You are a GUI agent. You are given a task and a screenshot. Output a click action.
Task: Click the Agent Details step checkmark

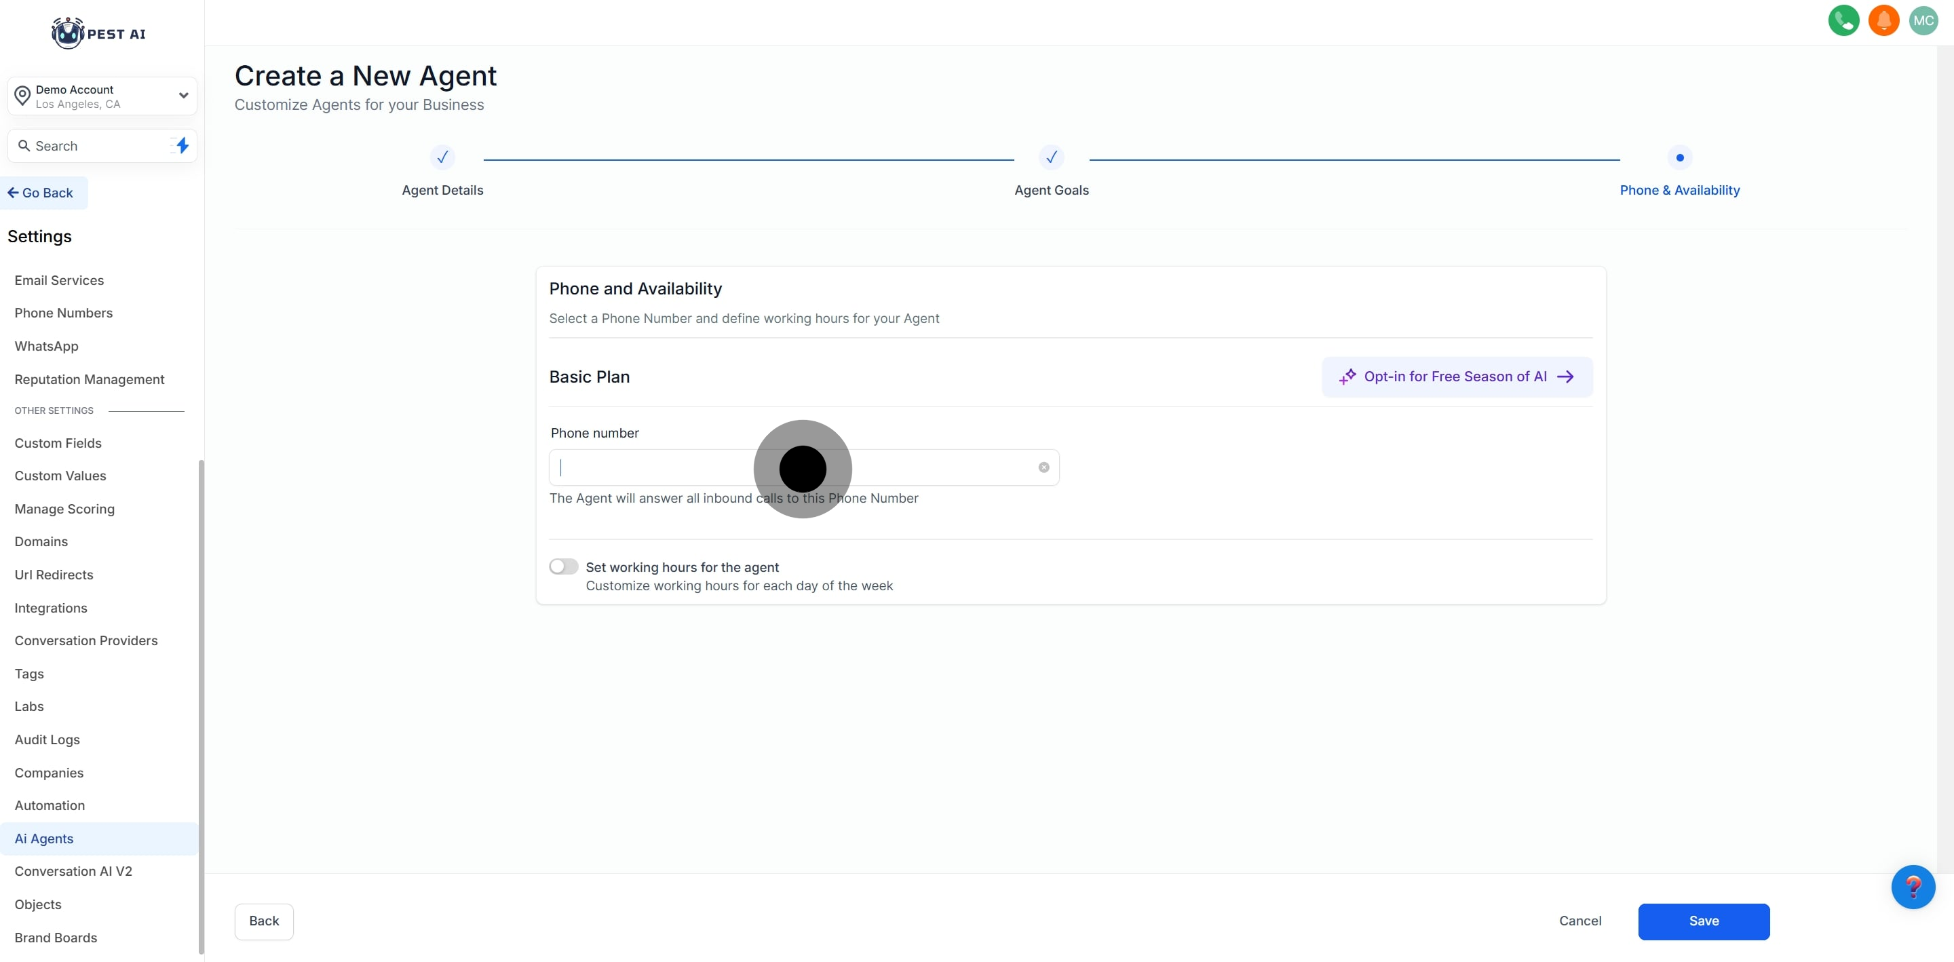coord(442,158)
